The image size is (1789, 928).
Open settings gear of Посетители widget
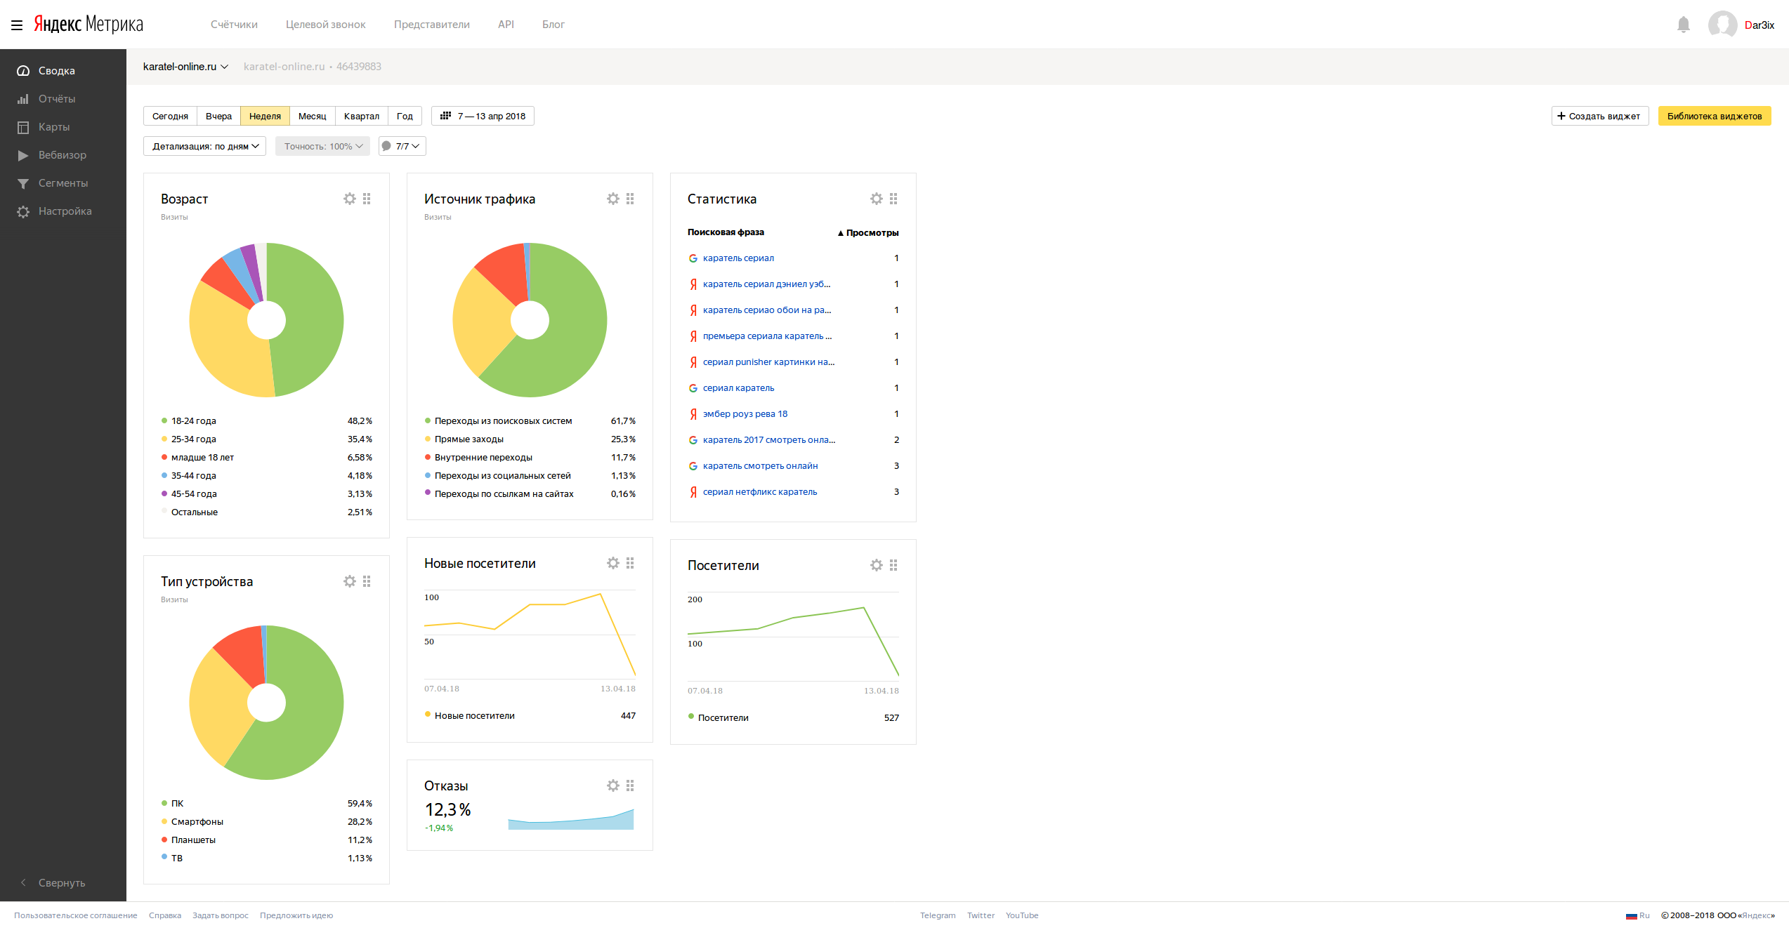click(x=876, y=565)
